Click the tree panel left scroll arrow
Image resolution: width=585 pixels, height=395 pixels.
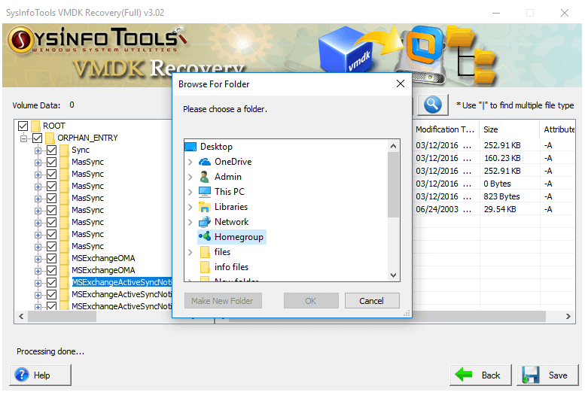(x=21, y=316)
